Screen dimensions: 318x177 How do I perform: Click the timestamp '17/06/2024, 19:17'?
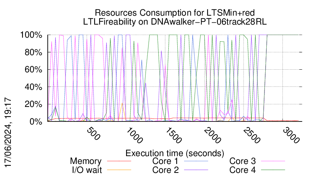8,133
